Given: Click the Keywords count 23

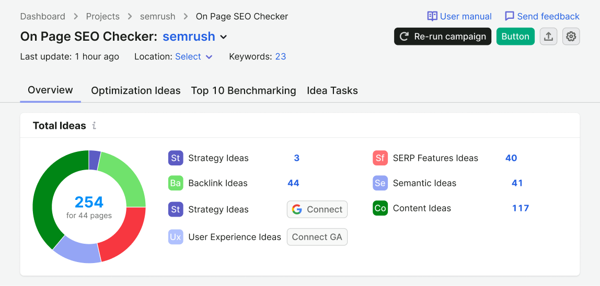Looking at the screenshot, I should point(281,56).
